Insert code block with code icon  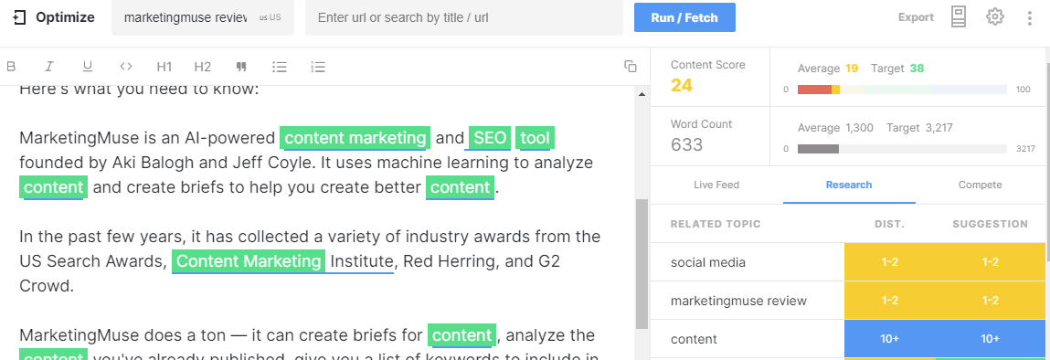pyautogui.click(x=126, y=67)
